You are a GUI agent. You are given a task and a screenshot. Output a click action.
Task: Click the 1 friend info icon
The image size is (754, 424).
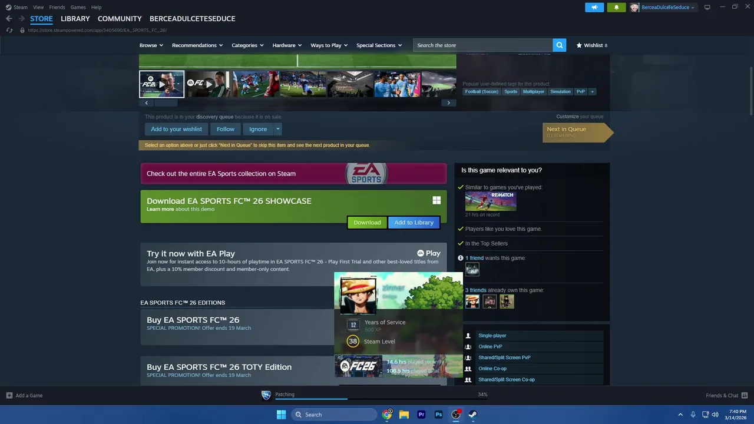(x=461, y=258)
